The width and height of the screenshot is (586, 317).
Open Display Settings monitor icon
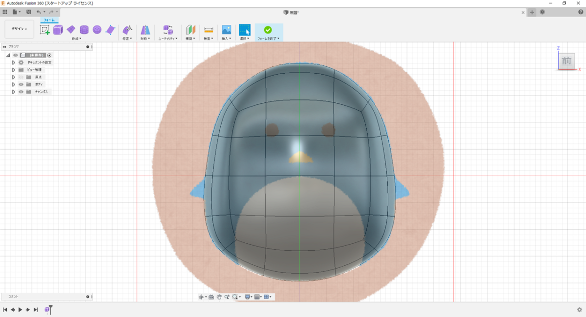(248, 297)
